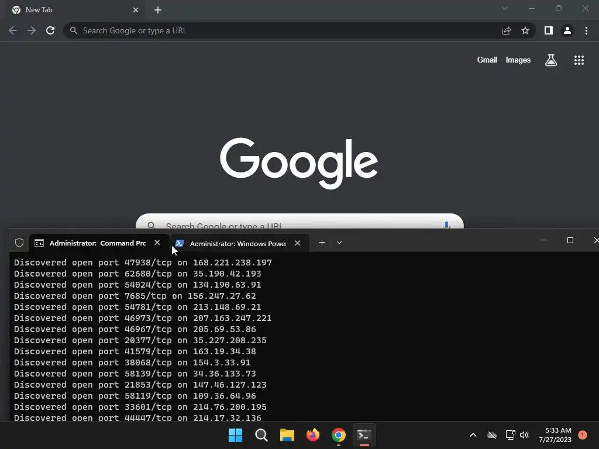Open File Explorer from the taskbar
Viewport: 599px width, 449px height.
(287, 435)
